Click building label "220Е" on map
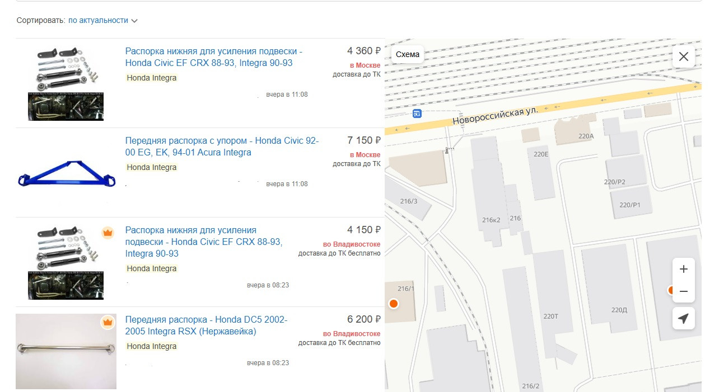Viewport: 710px width, 392px height. point(541,154)
